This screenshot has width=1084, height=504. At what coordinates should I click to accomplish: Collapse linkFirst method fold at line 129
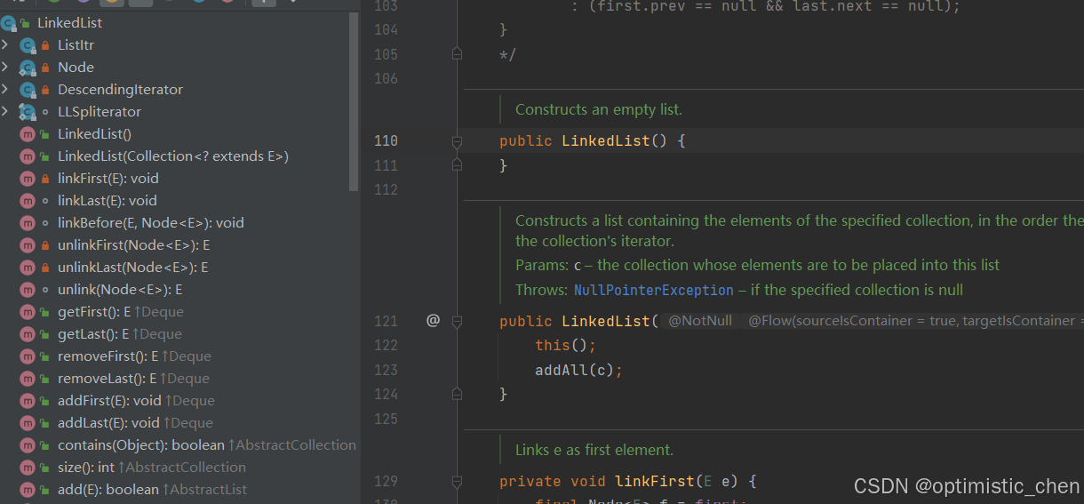coord(457,481)
